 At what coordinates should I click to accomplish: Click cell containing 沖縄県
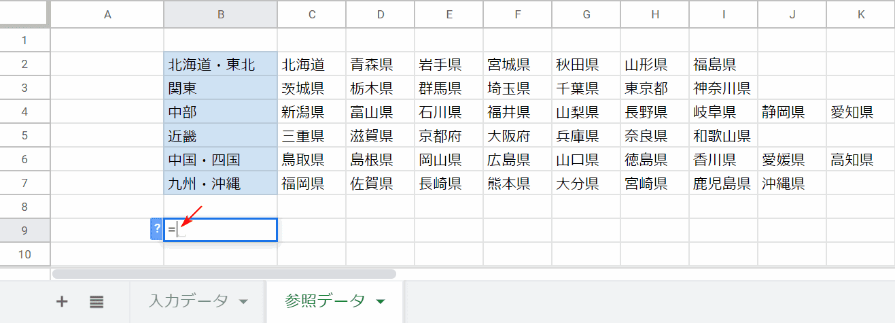click(x=792, y=184)
